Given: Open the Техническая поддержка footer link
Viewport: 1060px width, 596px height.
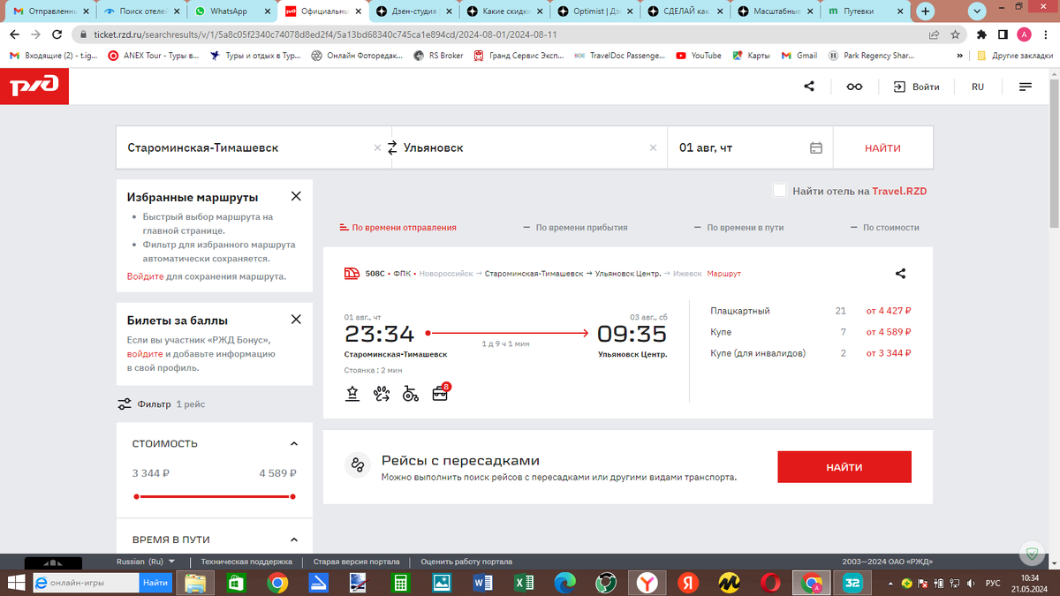Looking at the screenshot, I should pos(246,562).
